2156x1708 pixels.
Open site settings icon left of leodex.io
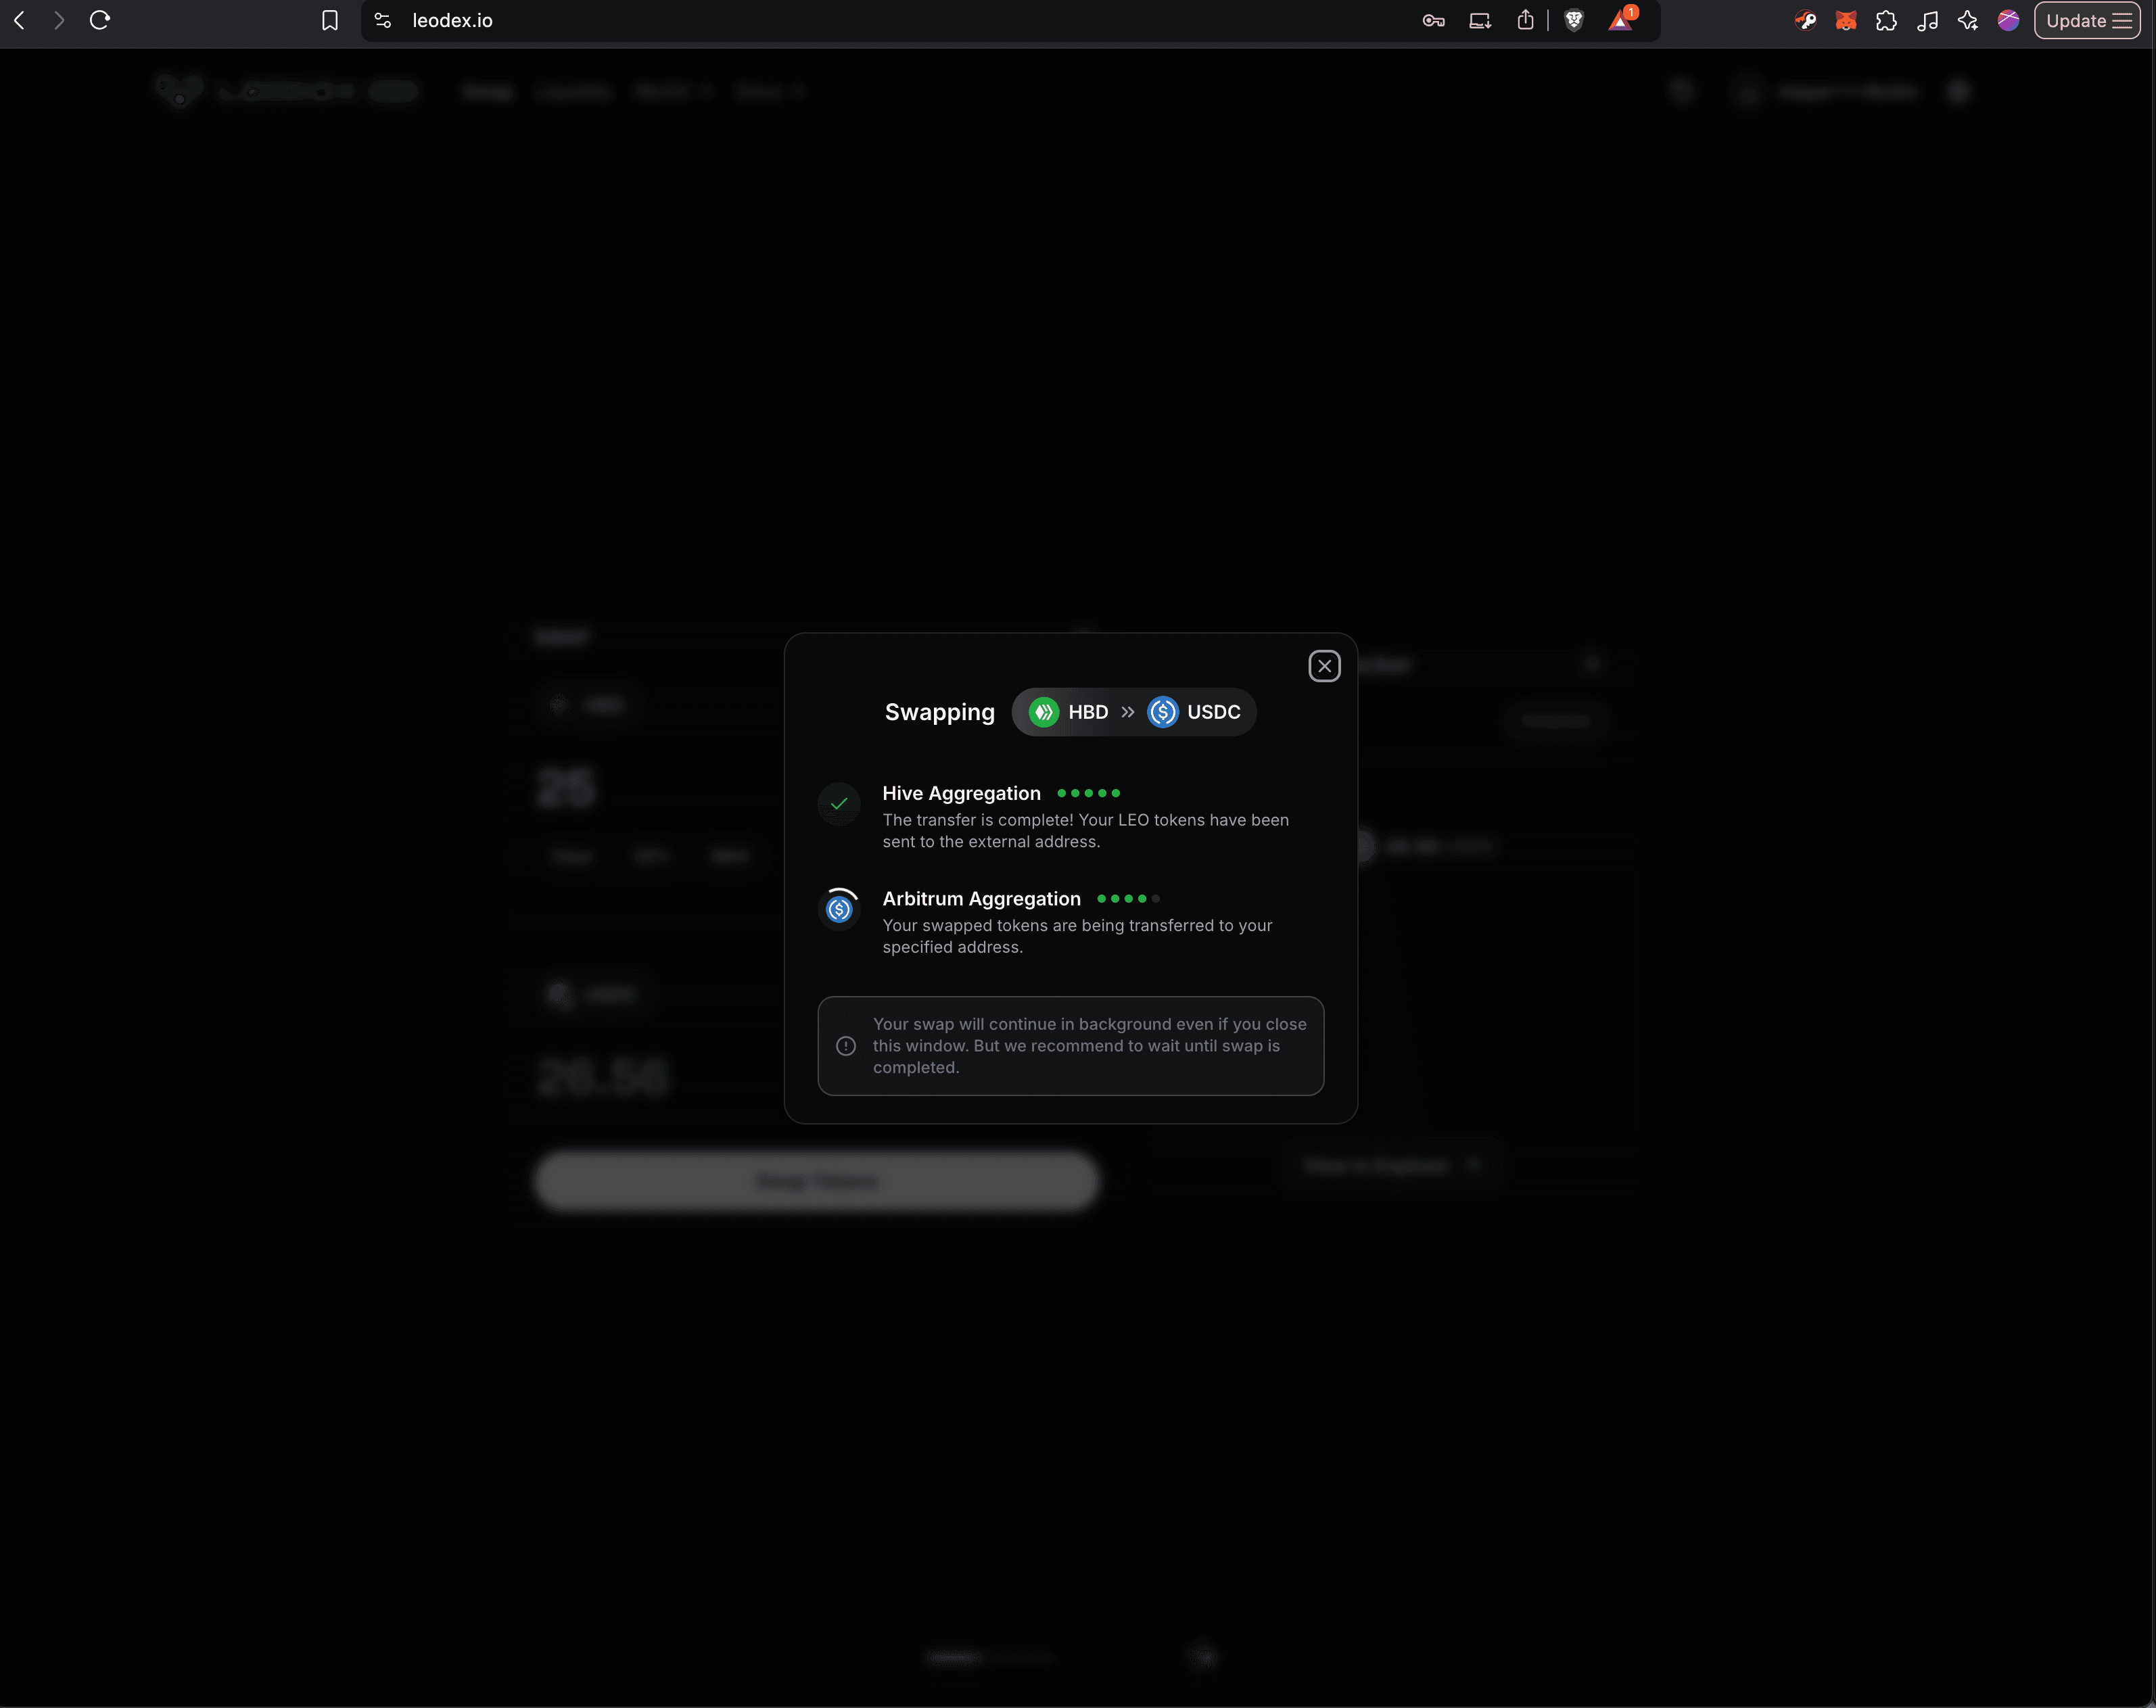coord(383,20)
